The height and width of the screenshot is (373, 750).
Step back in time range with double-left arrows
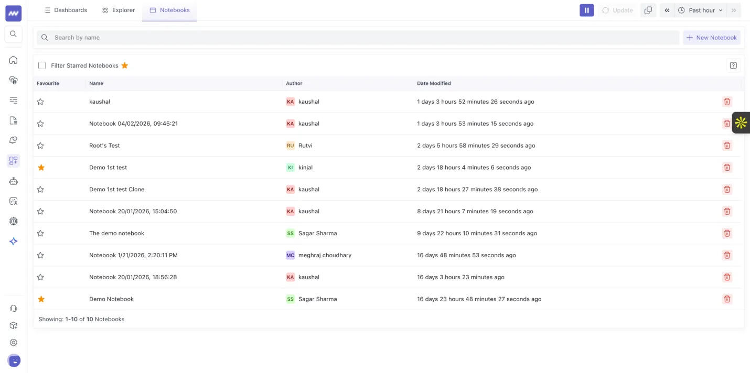click(667, 10)
